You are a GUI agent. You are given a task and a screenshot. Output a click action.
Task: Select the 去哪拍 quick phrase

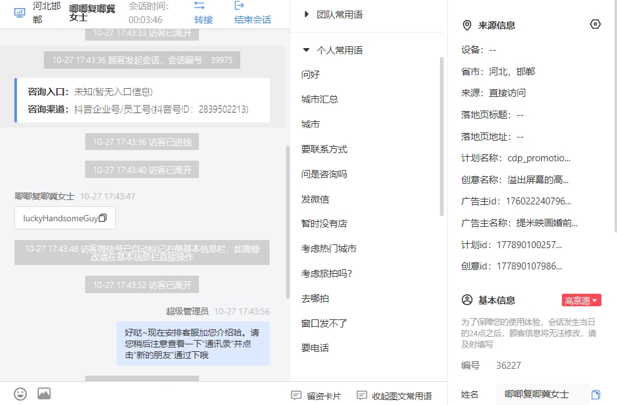315,299
